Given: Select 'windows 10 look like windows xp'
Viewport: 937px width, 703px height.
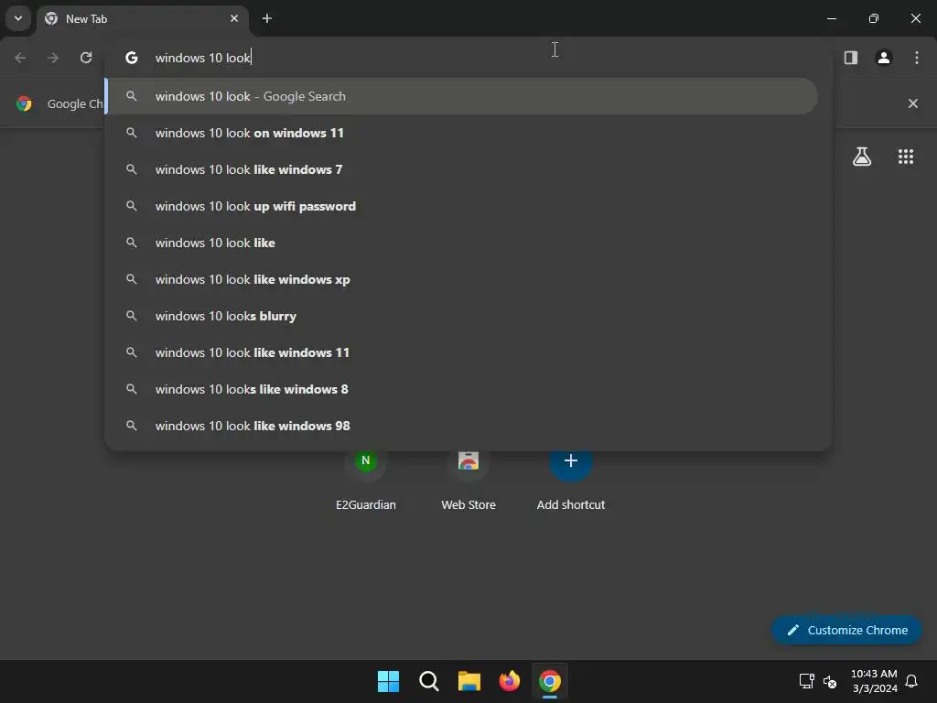Looking at the screenshot, I should click(461, 279).
